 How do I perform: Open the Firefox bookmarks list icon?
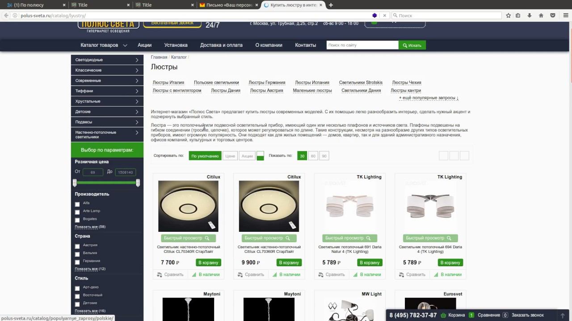(518, 15)
